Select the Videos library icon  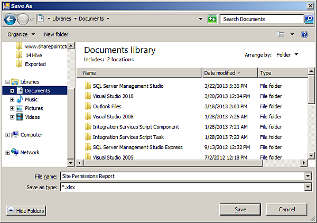(20, 117)
